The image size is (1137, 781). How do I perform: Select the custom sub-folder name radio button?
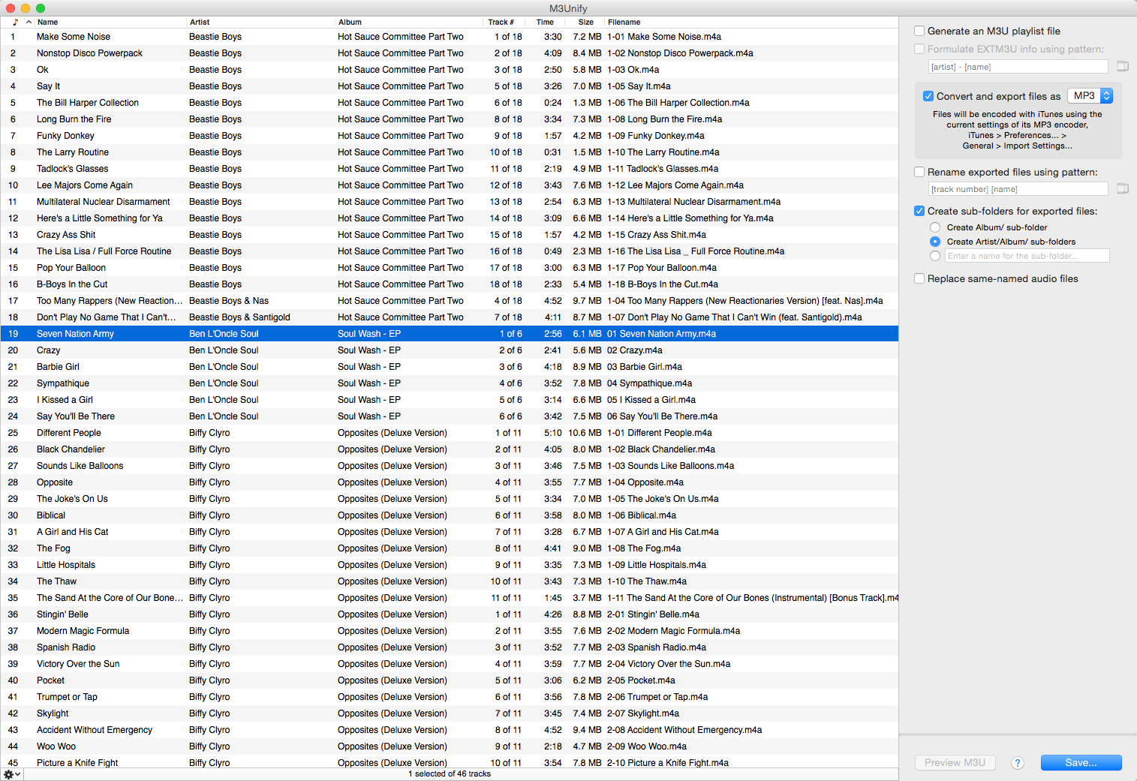(x=935, y=256)
